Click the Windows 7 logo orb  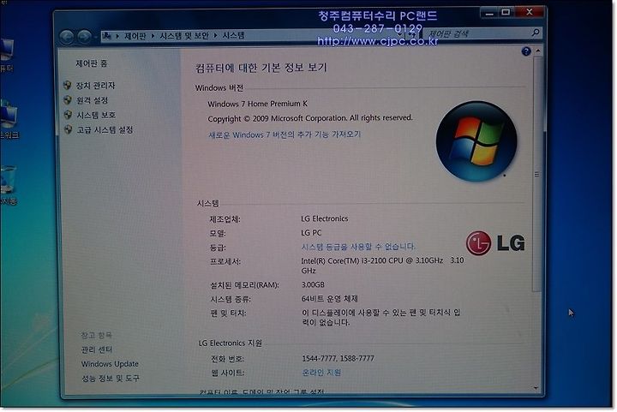(x=476, y=141)
